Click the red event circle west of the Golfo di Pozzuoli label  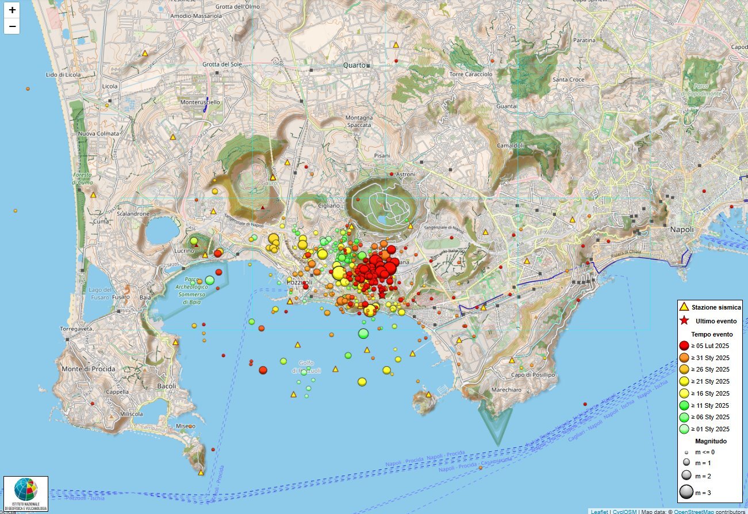pos(263,370)
